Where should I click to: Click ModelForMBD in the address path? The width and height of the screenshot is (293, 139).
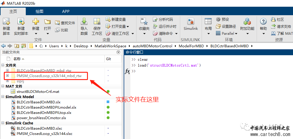(191, 46)
